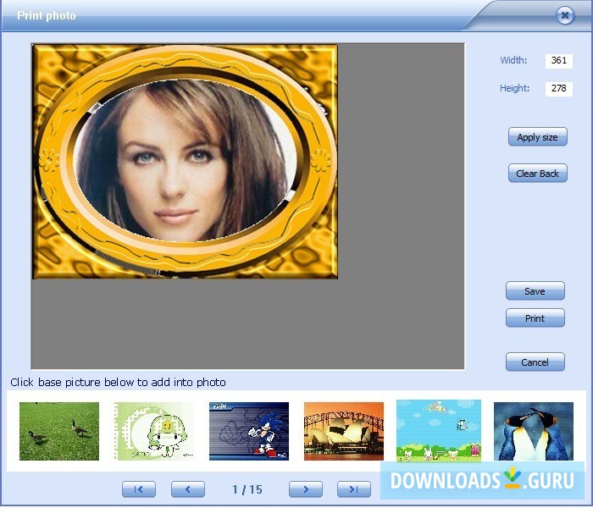593x508 pixels.
Task: Jump to first page of base pictures
Action: [x=138, y=489]
